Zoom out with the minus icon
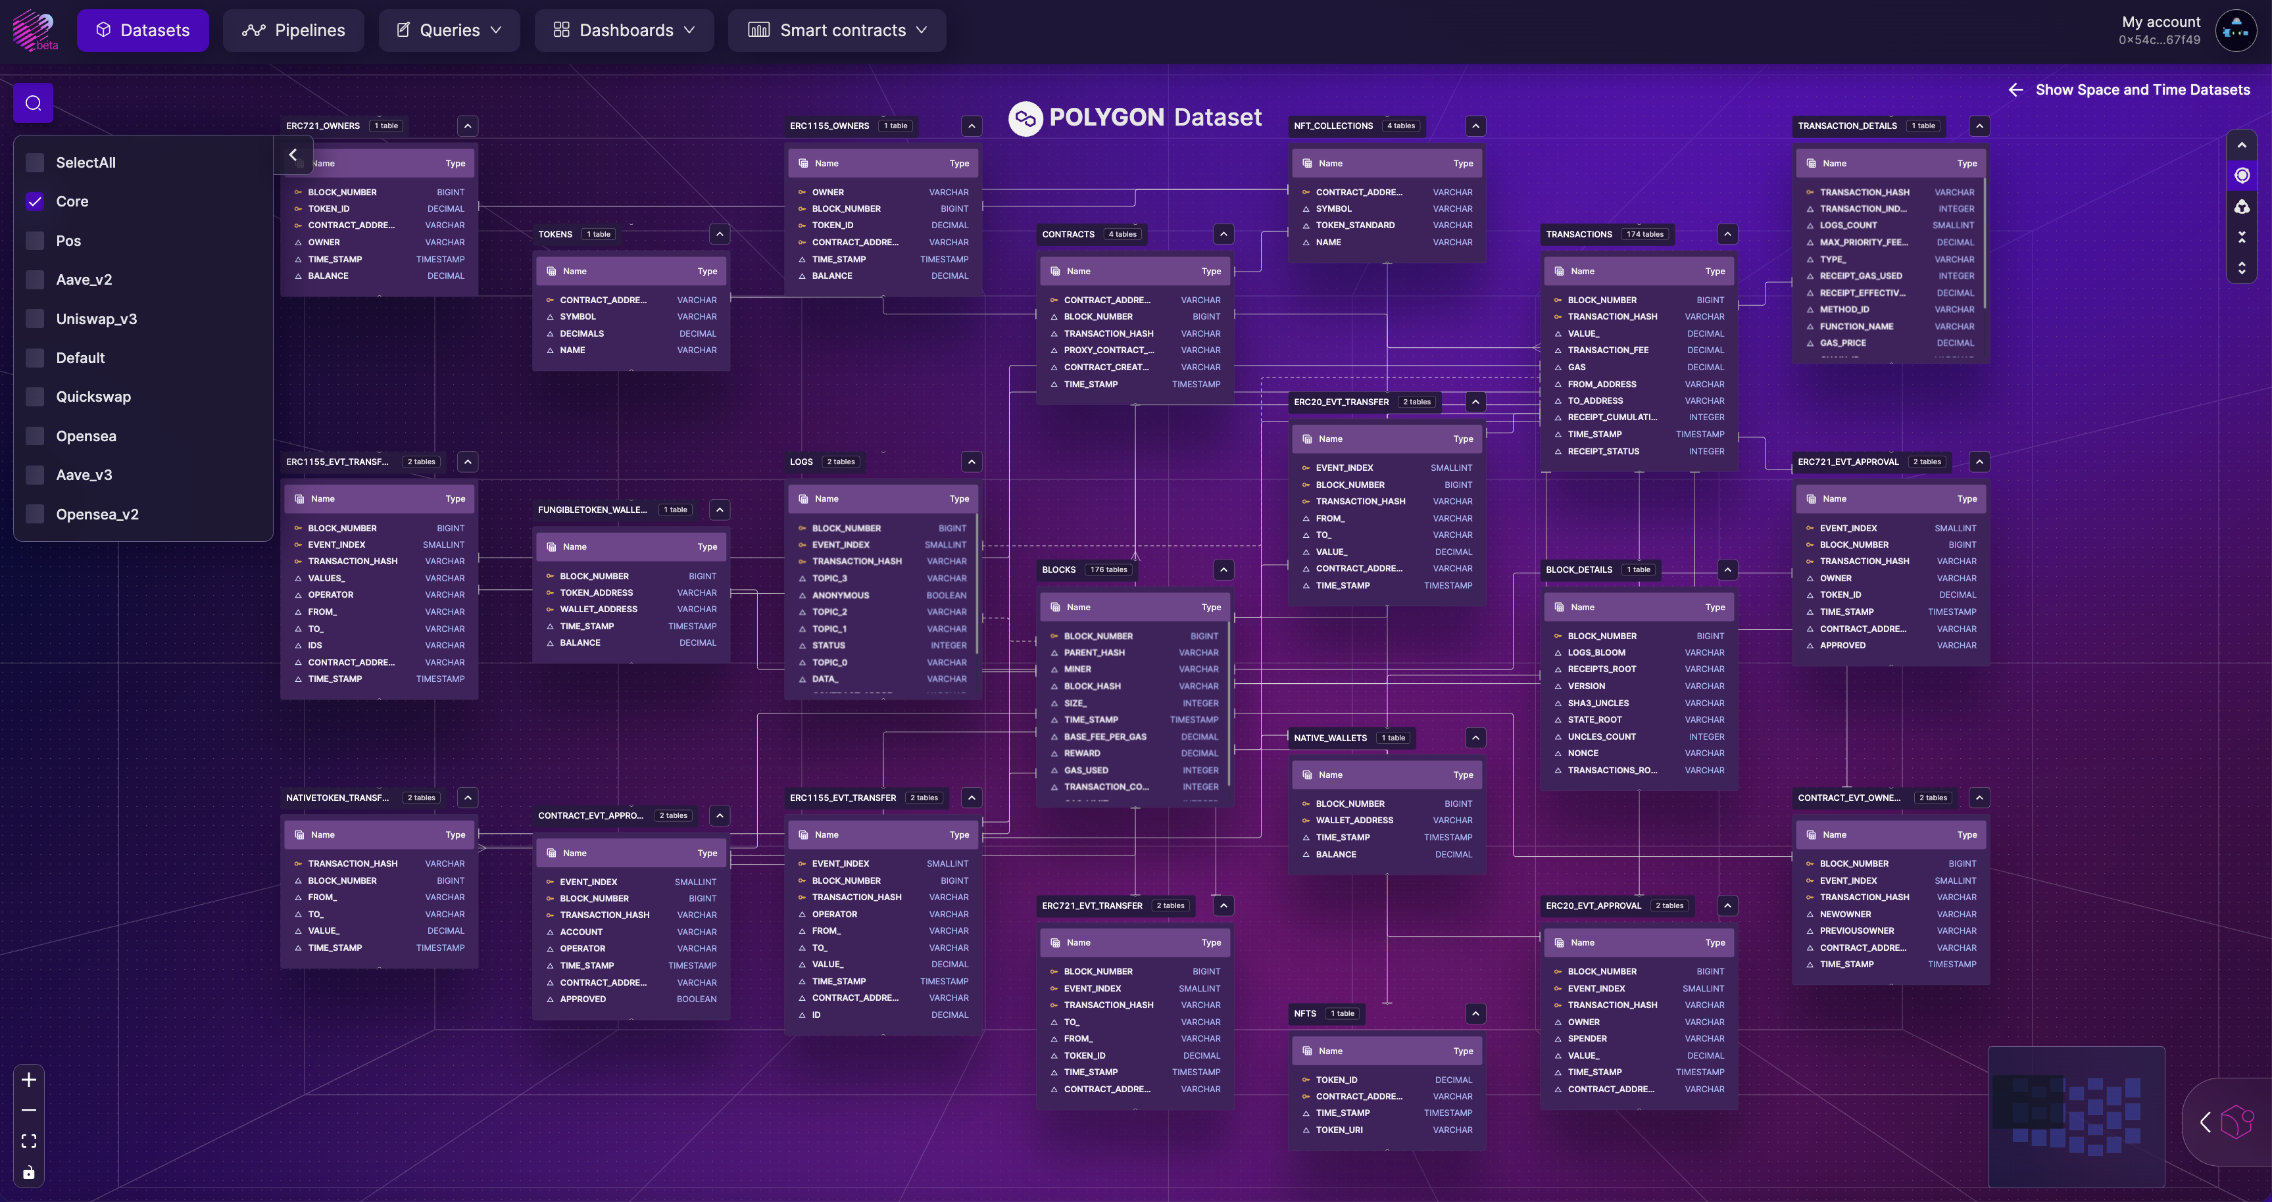 tap(29, 1111)
